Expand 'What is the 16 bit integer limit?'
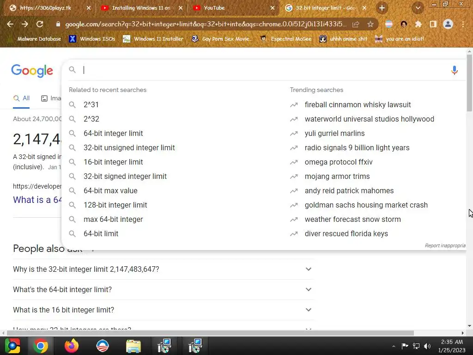473x355 pixels. point(163,310)
